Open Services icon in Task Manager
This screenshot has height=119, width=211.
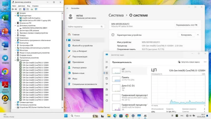click(107, 100)
